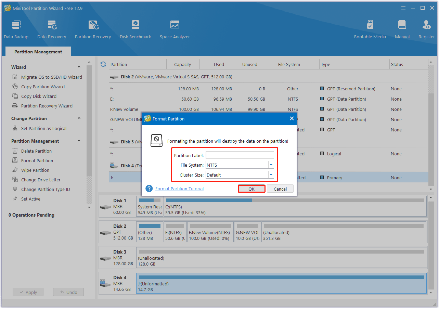This screenshot has height=309, width=439.
Task: Sort by the Capacity column
Action: pos(183,64)
